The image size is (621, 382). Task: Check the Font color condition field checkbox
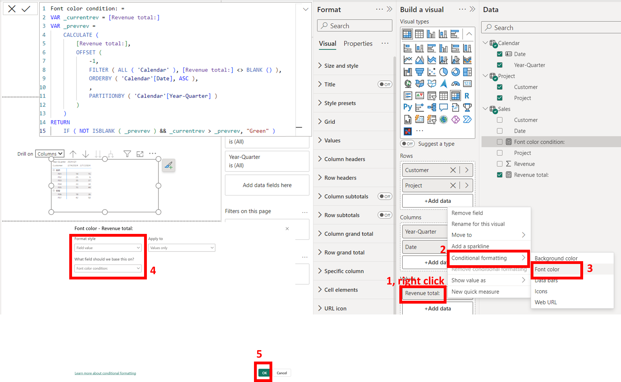[x=500, y=142]
